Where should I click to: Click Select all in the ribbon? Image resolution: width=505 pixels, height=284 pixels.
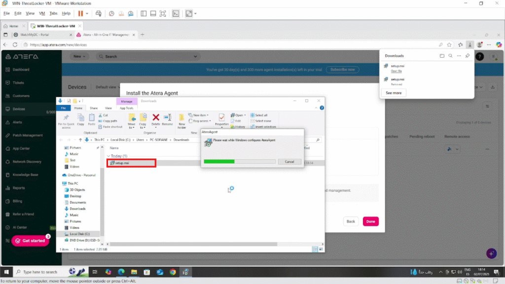[258, 115]
